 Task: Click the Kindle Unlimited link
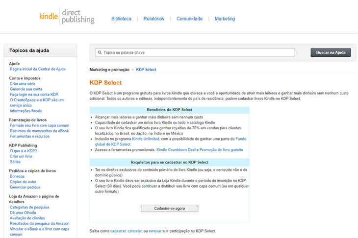tap(146, 139)
